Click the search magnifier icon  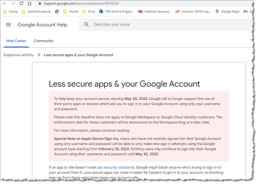[x=86, y=25]
